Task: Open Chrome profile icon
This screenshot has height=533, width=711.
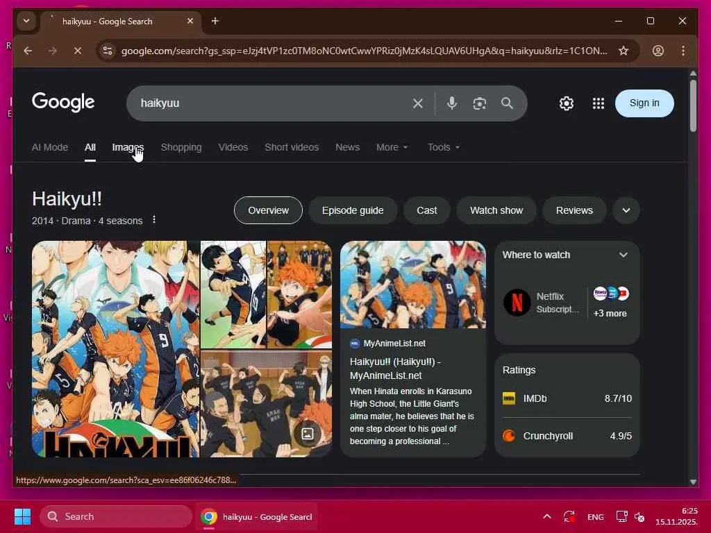Action: (x=658, y=51)
